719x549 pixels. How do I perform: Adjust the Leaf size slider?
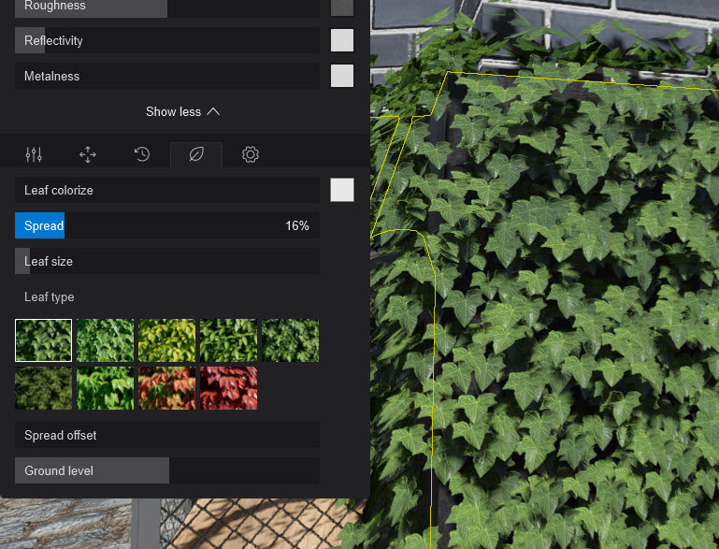pos(167,261)
